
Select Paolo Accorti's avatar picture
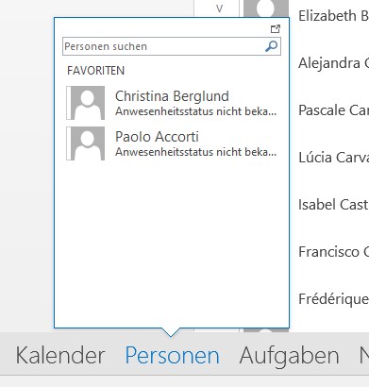click(x=86, y=143)
